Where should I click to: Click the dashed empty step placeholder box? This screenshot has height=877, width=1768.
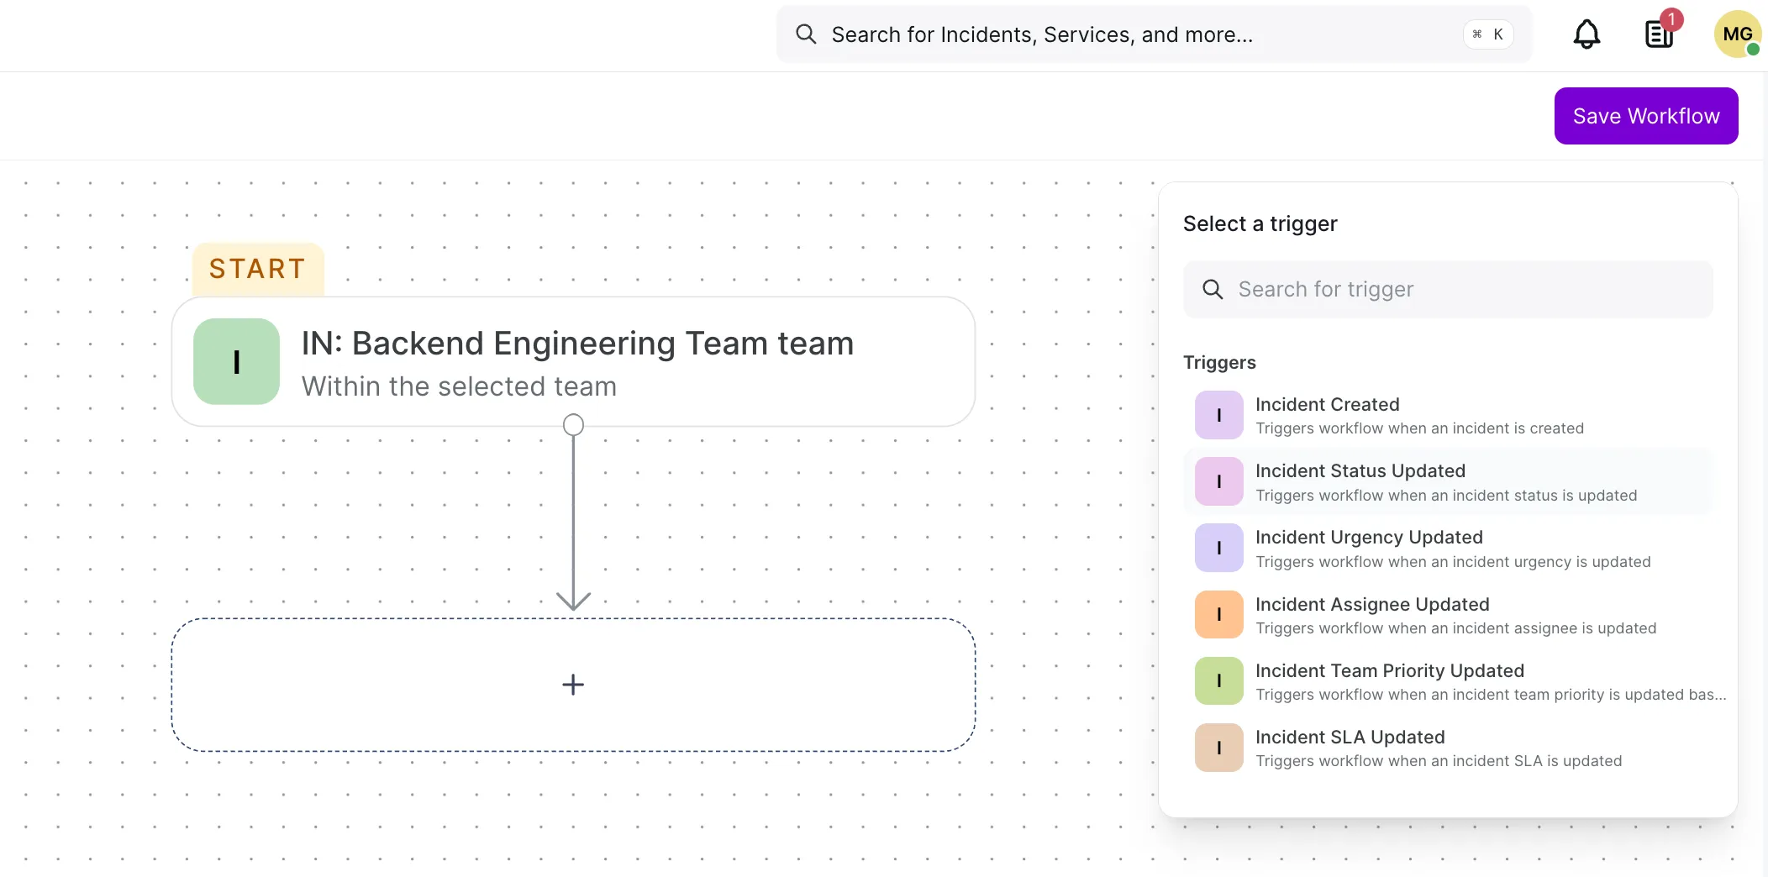coord(573,685)
